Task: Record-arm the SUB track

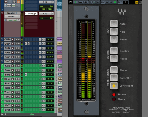Action: [x=12, y=48]
